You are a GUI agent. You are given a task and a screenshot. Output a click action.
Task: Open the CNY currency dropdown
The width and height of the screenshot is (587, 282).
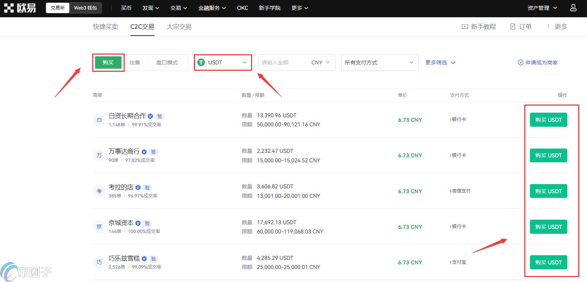pos(320,63)
